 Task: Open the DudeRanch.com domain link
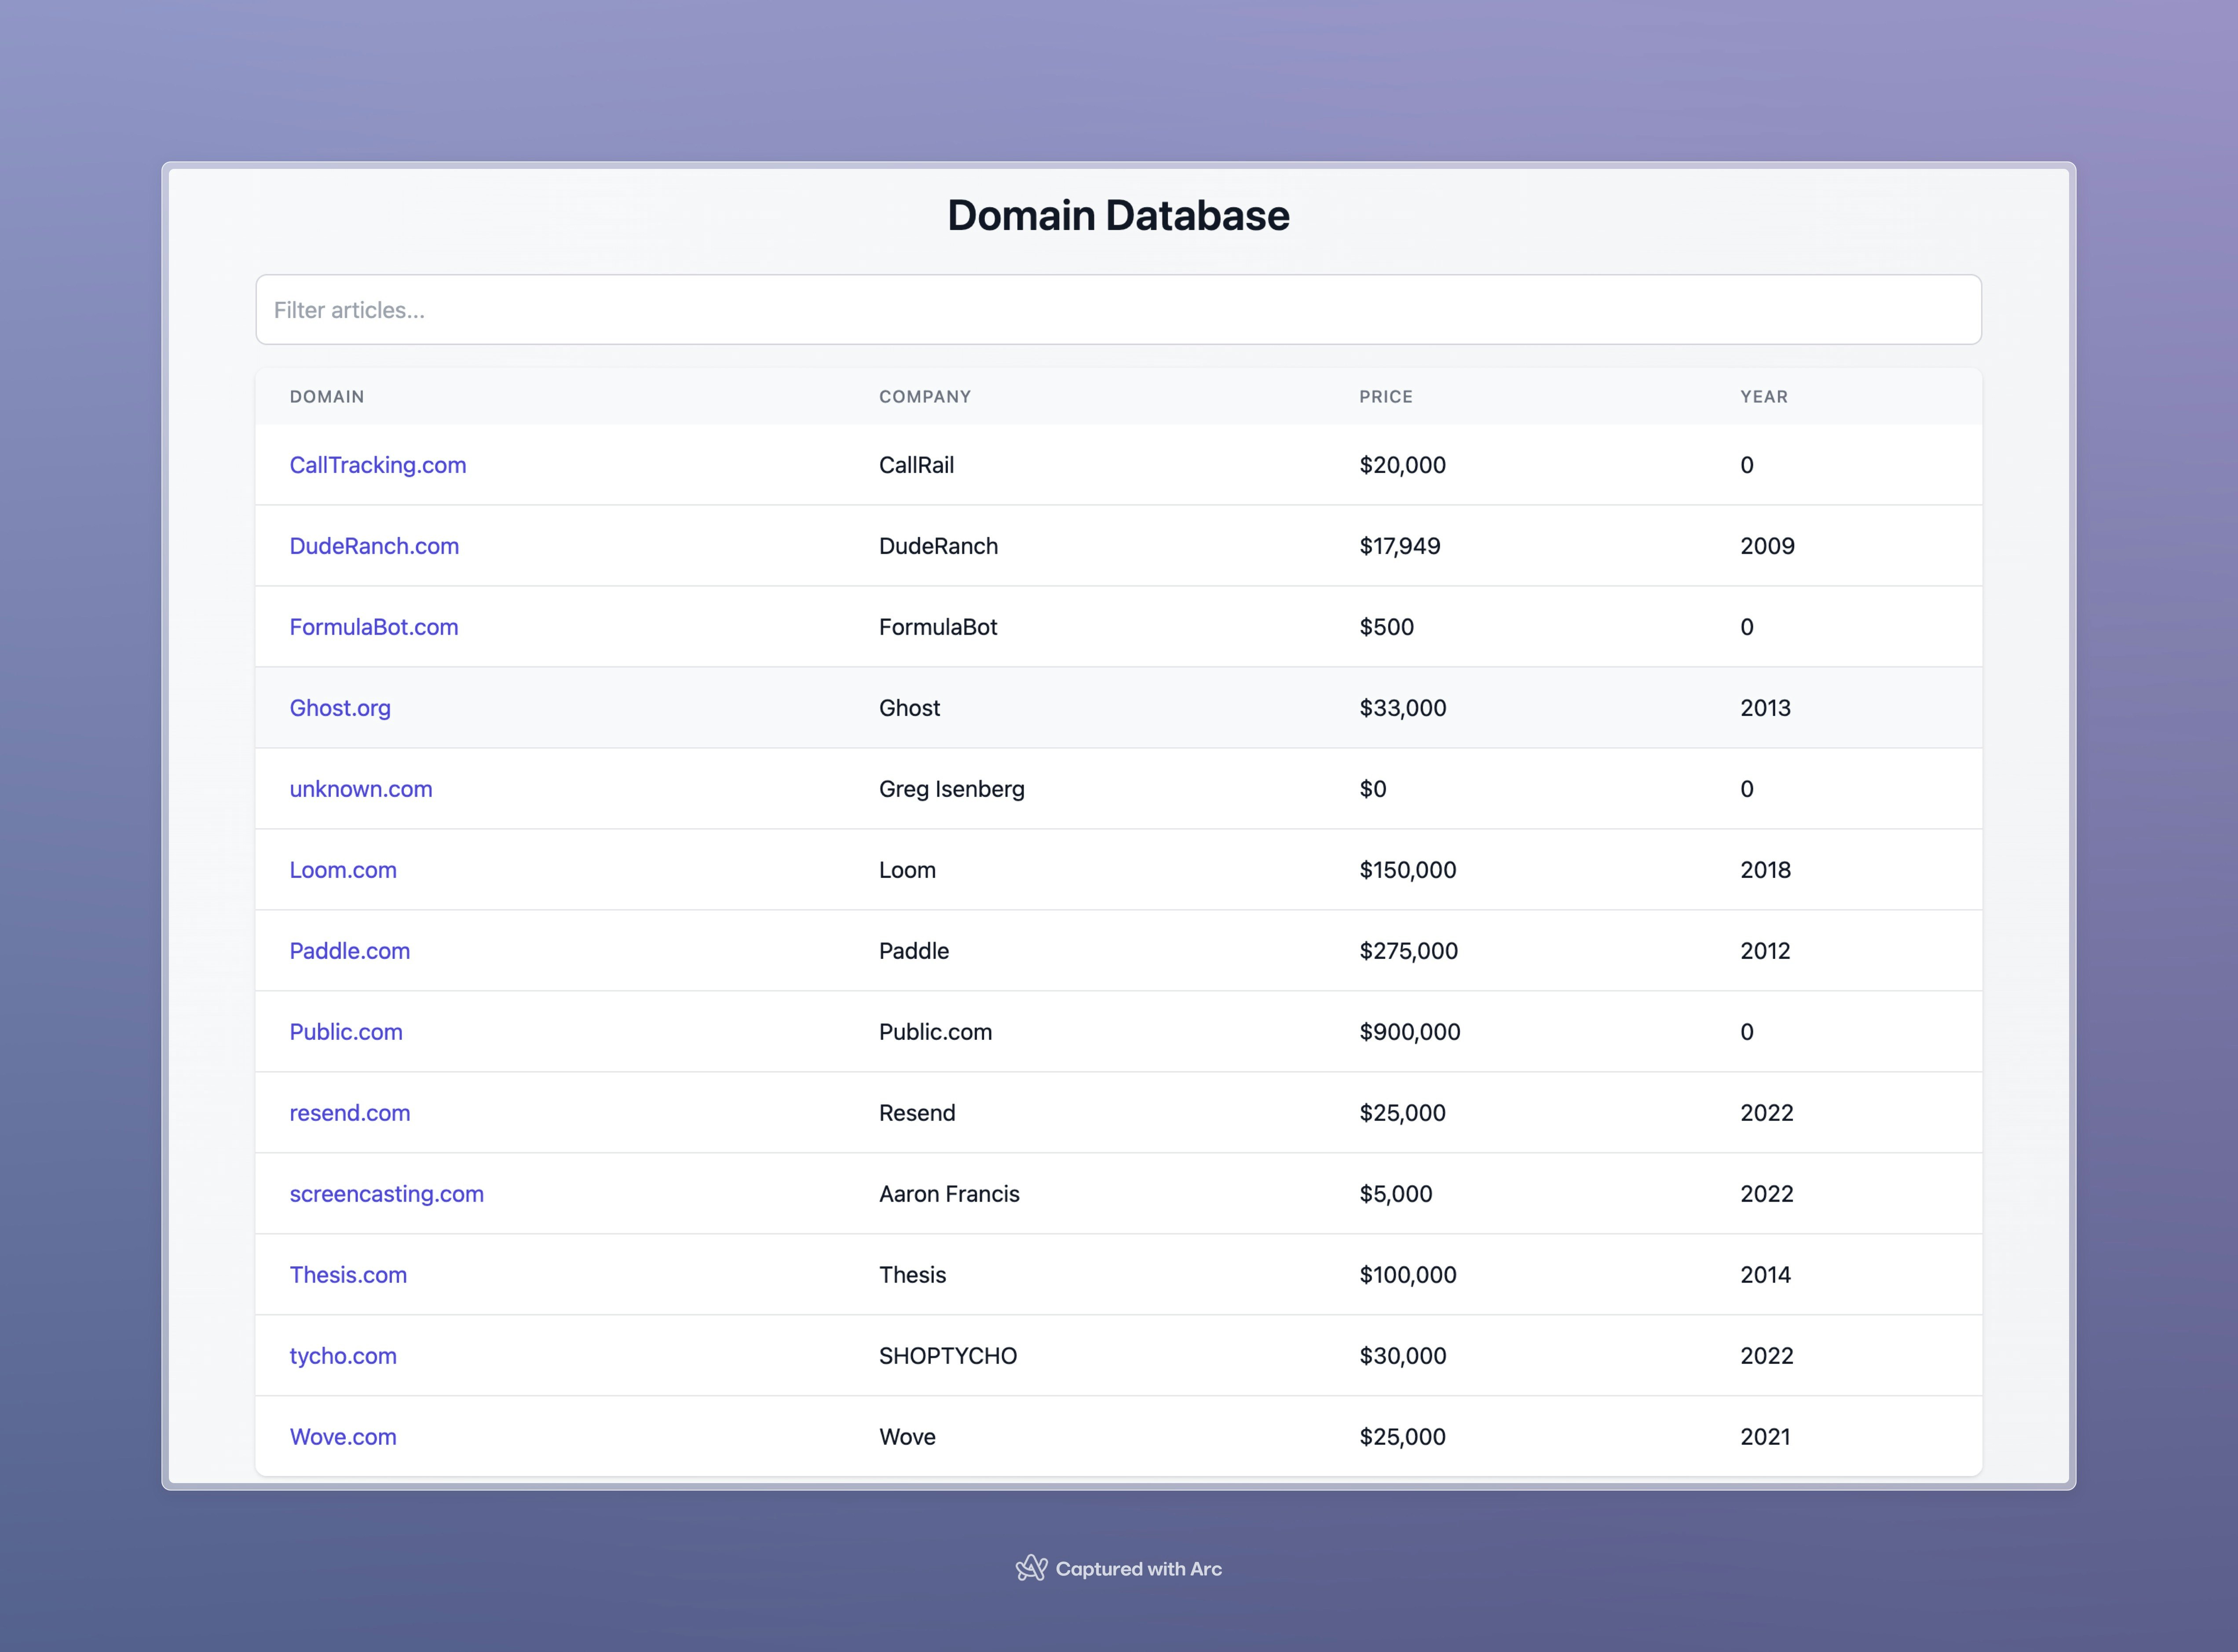tap(374, 546)
